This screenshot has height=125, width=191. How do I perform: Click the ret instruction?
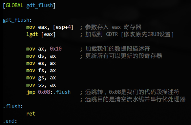pos(31,114)
